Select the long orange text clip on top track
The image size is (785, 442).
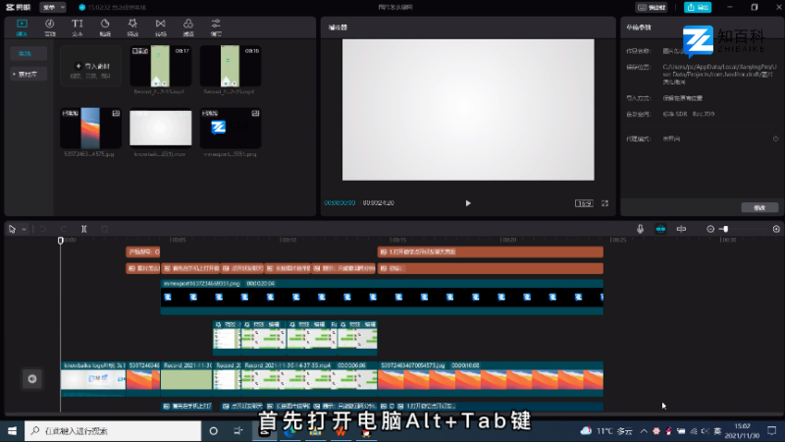490,252
